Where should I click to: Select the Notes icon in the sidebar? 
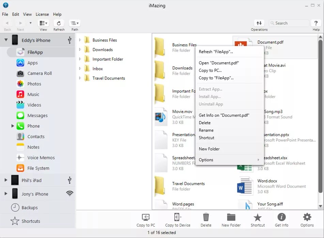click(x=20, y=147)
